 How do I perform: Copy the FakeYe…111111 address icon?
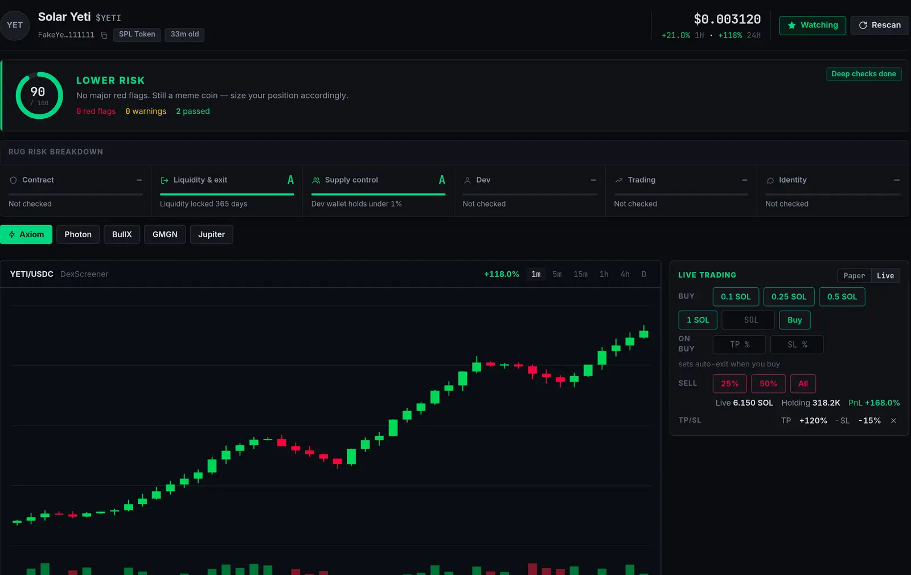coord(104,35)
